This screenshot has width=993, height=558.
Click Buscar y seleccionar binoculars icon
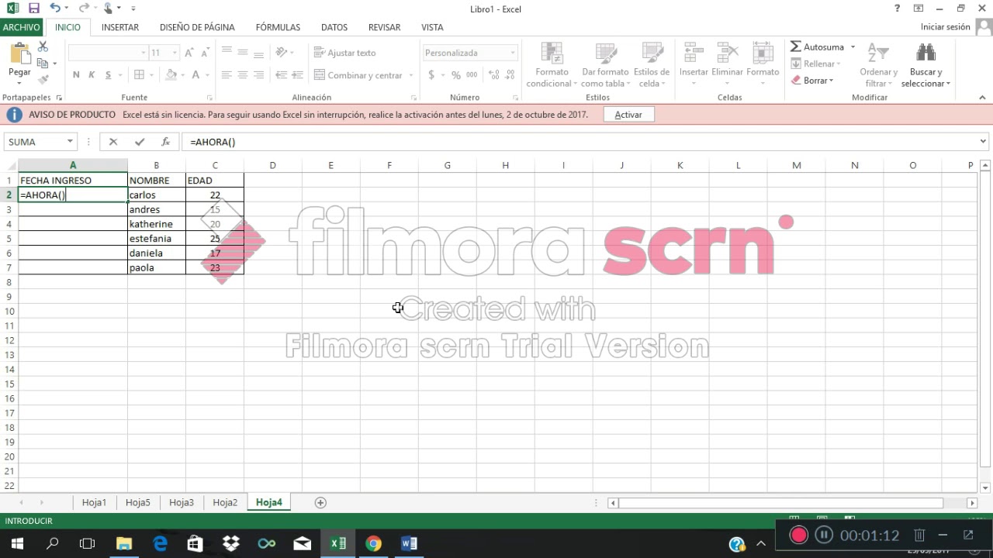pyautogui.click(x=926, y=53)
